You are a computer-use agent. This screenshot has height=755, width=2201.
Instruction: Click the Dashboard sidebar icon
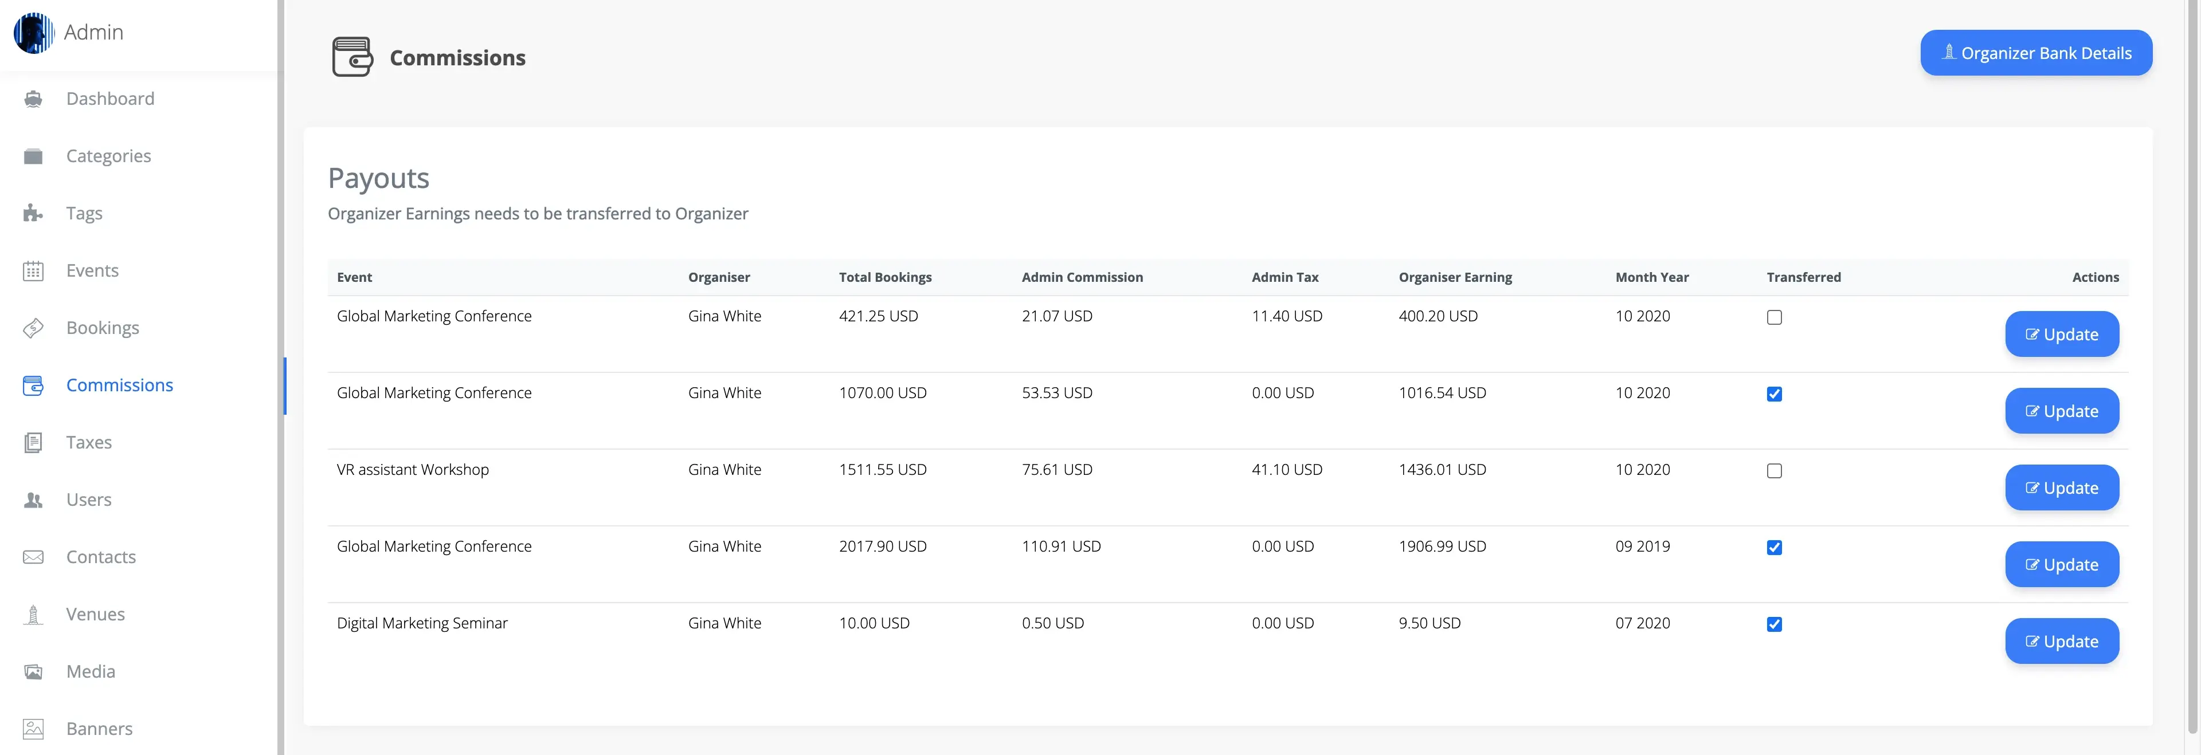[33, 99]
